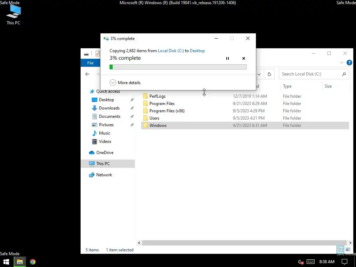Click the drive icon in Explorer title bar

point(86,54)
